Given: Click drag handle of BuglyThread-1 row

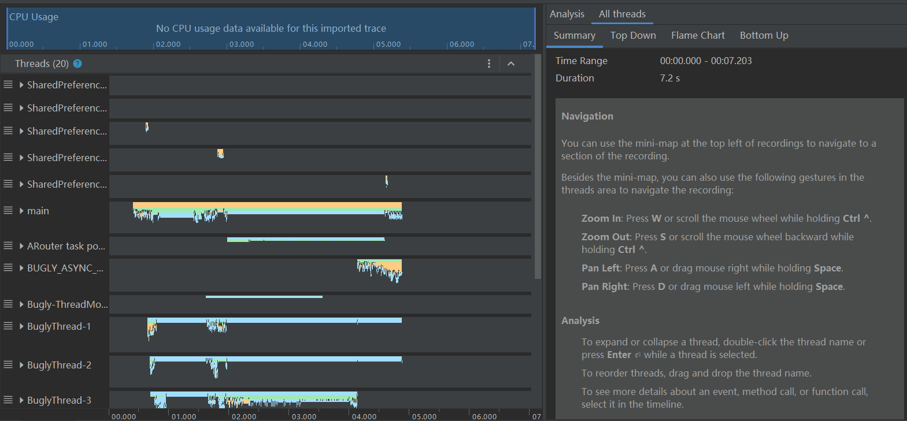Looking at the screenshot, I should click(8, 326).
